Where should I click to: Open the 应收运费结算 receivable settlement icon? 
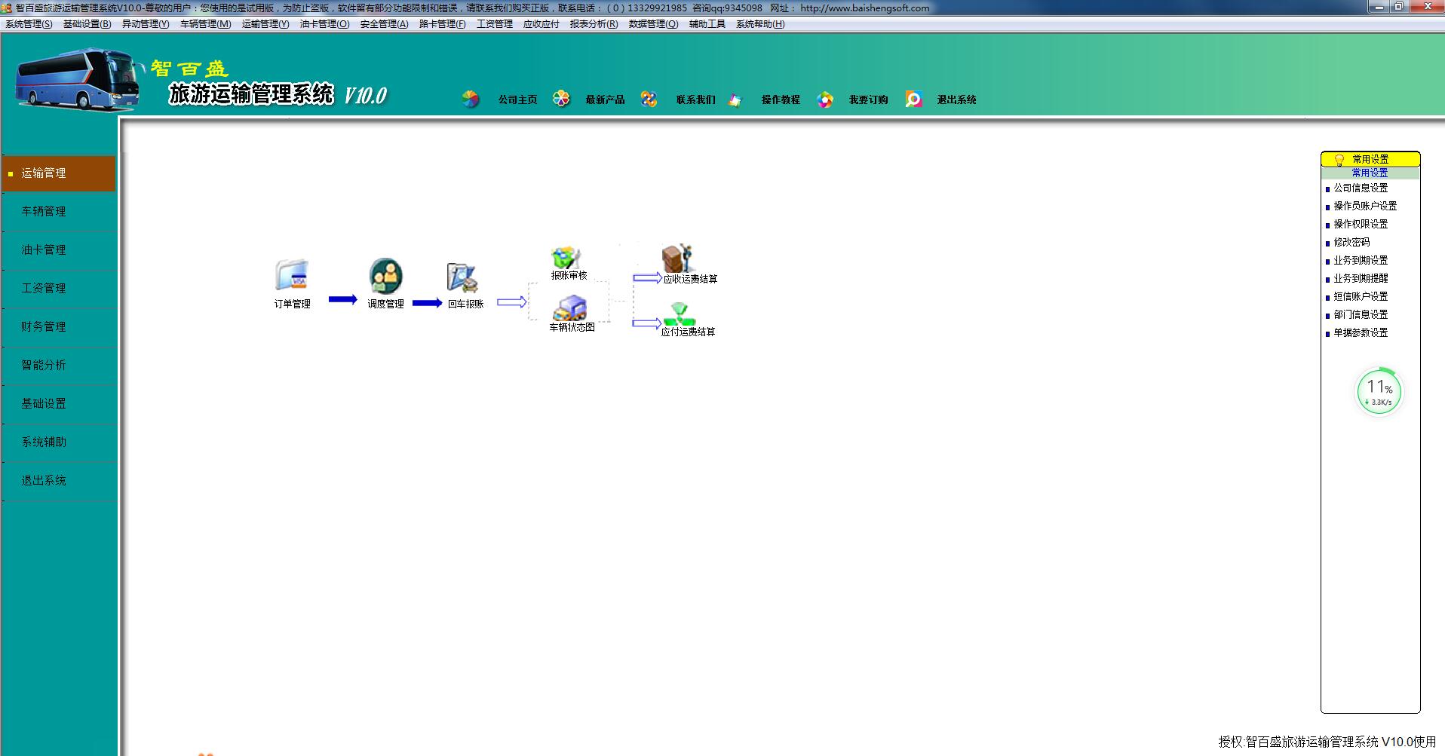click(x=677, y=259)
